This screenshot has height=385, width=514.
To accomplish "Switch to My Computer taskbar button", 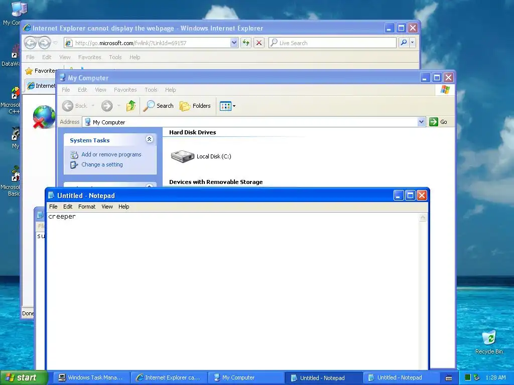I will click(x=246, y=377).
